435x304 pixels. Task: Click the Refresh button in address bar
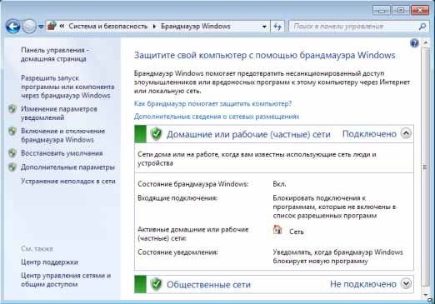point(277,27)
